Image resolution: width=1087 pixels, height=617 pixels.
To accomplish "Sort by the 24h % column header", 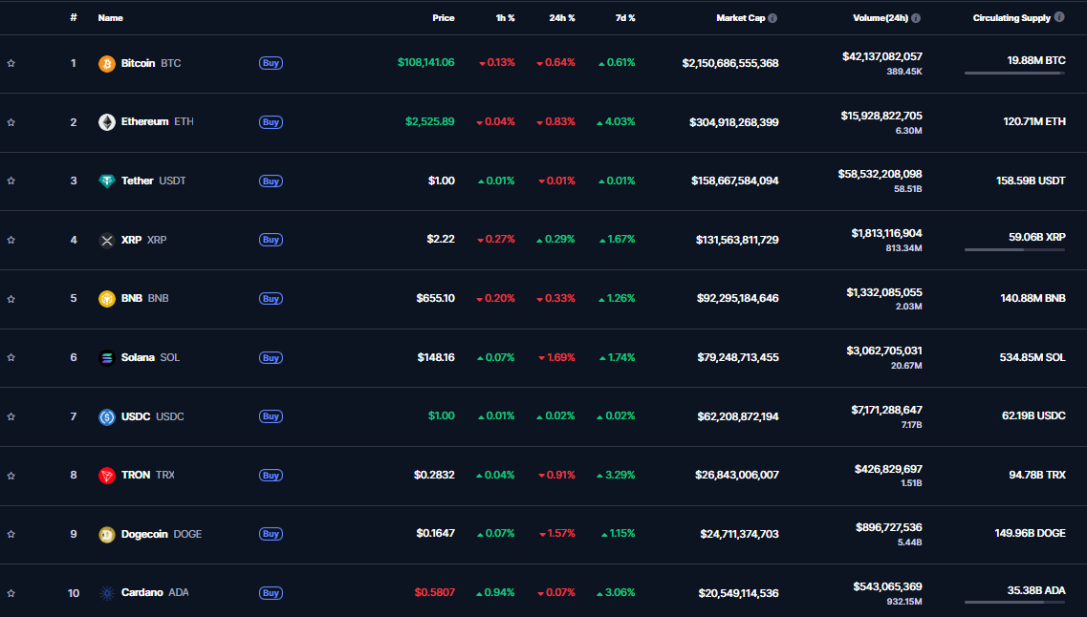I will 562,18.
